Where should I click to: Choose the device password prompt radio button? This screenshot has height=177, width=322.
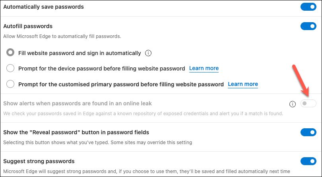11,69
